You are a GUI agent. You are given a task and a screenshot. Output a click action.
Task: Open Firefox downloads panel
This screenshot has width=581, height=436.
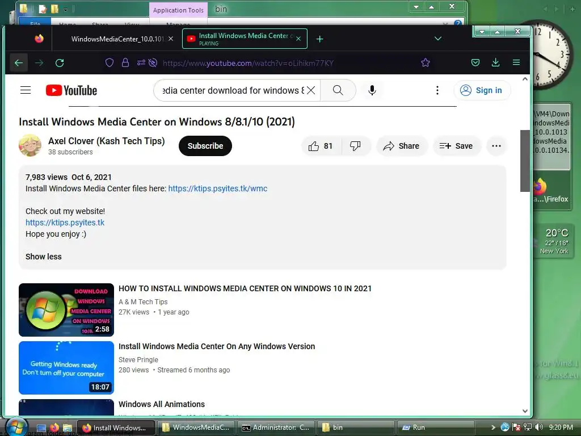pyautogui.click(x=495, y=62)
